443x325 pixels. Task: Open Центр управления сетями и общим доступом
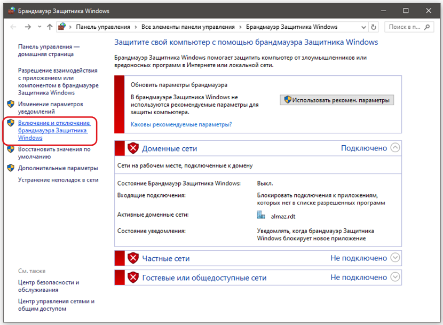point(56,305)
